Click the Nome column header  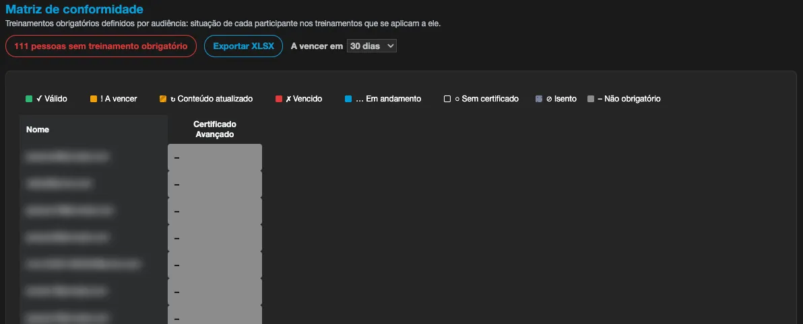[94, 130]
